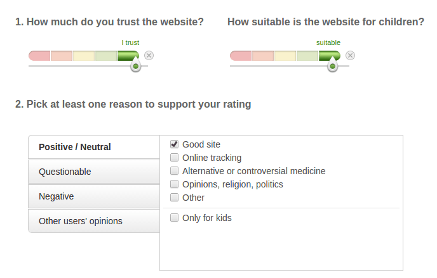Select the orange trust rating segment
This screenshot has width=437, height=278.
click(x=62, y=56)
